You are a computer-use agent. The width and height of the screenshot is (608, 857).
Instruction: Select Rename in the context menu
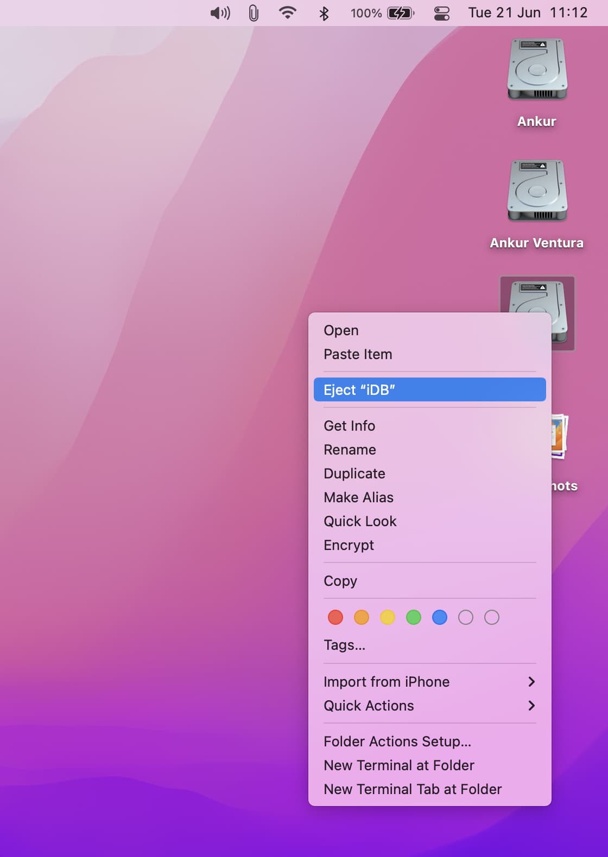[430, 450]
